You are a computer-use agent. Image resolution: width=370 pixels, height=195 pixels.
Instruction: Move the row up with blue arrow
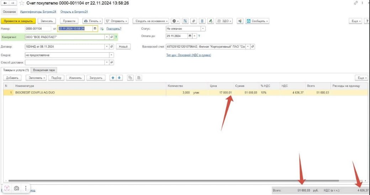tap(113, 78)
